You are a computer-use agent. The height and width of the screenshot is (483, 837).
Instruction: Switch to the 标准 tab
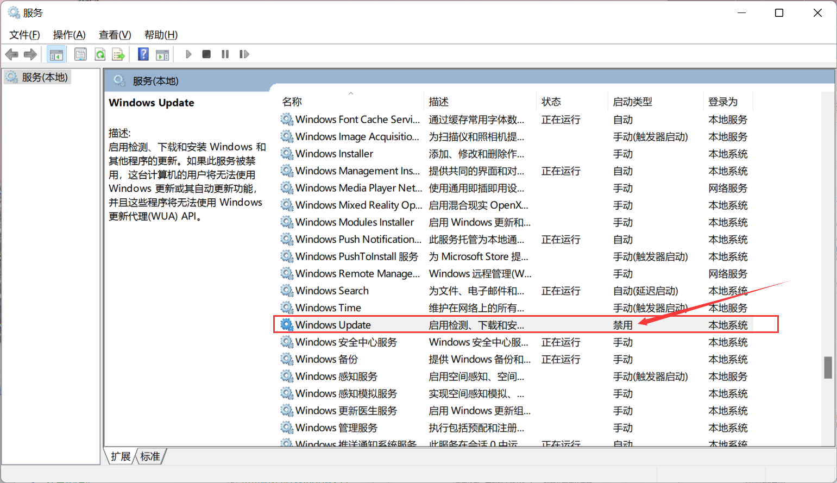pyautogui.click(x=150, y=456)
